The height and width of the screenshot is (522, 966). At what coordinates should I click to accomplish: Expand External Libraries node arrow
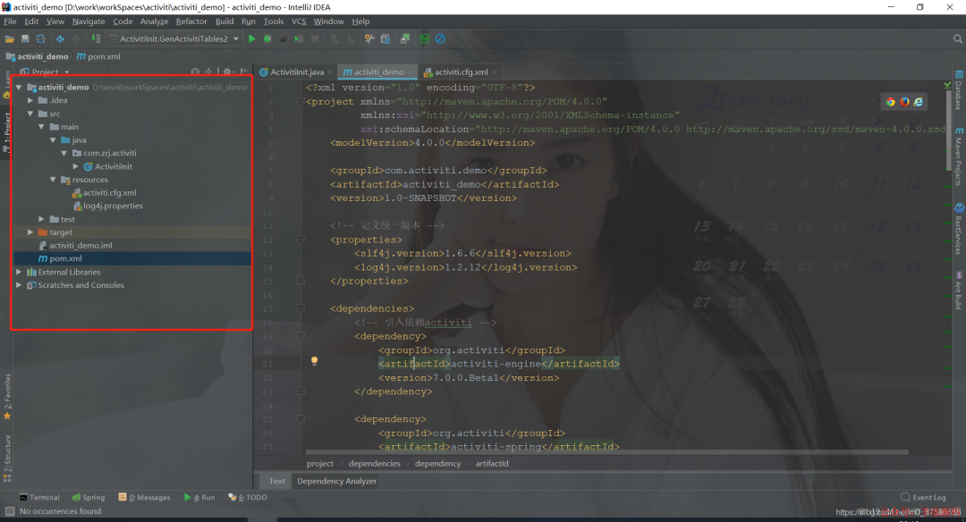pyautogui.click(x=19, y=272)
